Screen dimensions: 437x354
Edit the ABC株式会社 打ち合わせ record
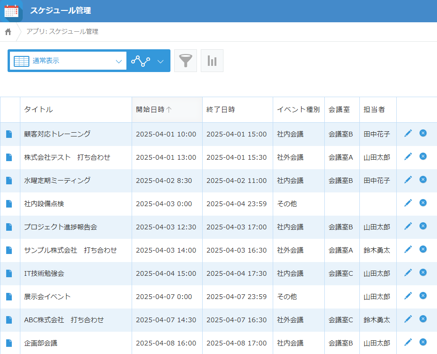[408, 319]
